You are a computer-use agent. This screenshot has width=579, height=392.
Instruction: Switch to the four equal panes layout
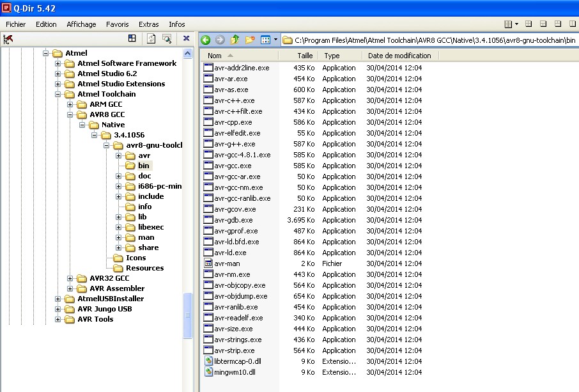click(x=529, y=24)
